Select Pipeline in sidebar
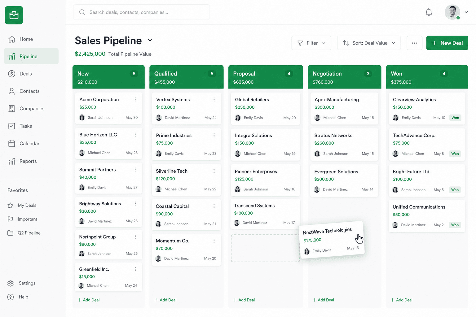The height and width of the screenshot is (317, 476). [31, 56]
